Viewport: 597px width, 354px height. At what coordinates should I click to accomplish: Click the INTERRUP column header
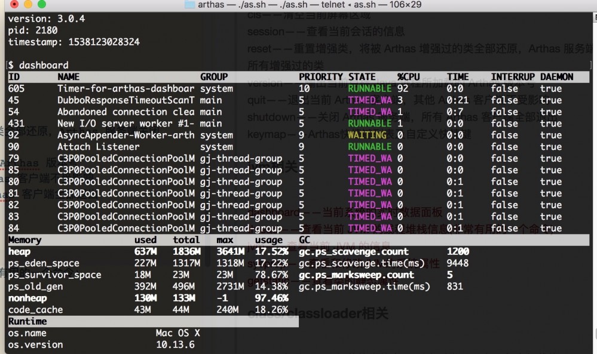pyautogui.click(x=513, y=77)
